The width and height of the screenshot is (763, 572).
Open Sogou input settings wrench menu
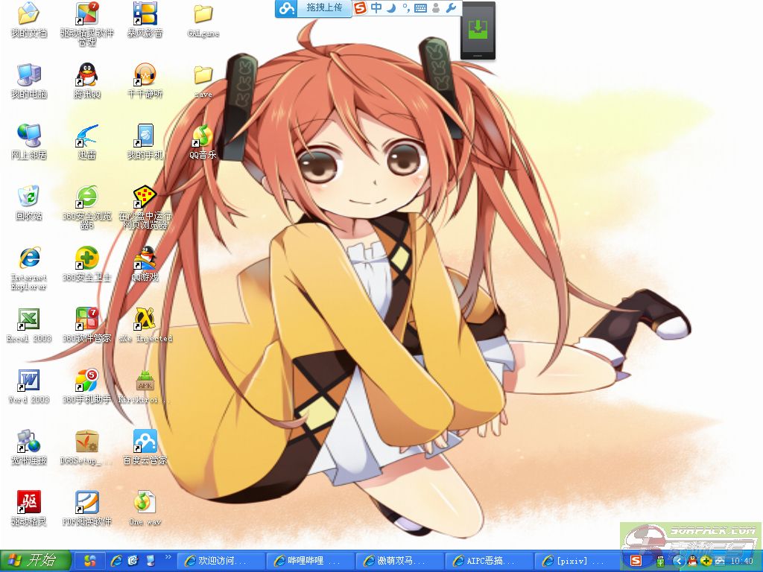click(x=450, y=8)
